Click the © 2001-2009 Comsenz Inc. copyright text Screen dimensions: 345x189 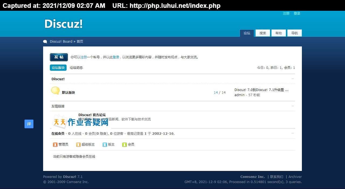(x=66, y=182)
